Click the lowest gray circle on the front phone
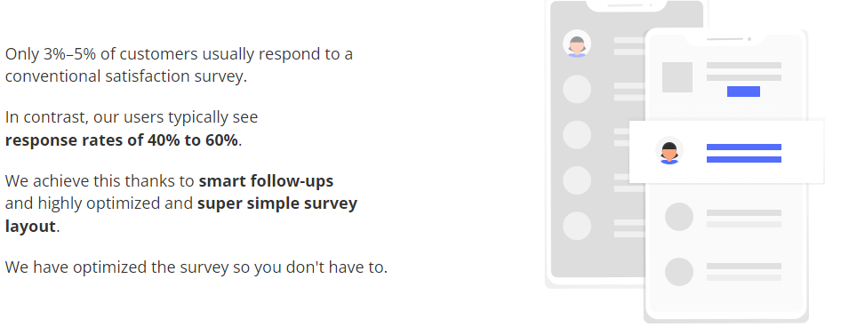The width and height of the screenshot is (849, 327). 679,272
